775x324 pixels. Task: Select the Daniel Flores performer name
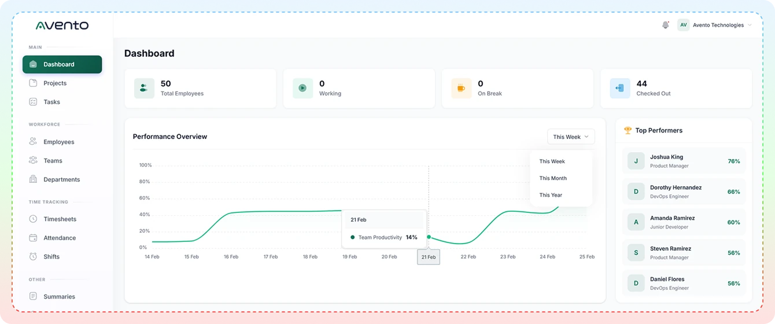667,279
